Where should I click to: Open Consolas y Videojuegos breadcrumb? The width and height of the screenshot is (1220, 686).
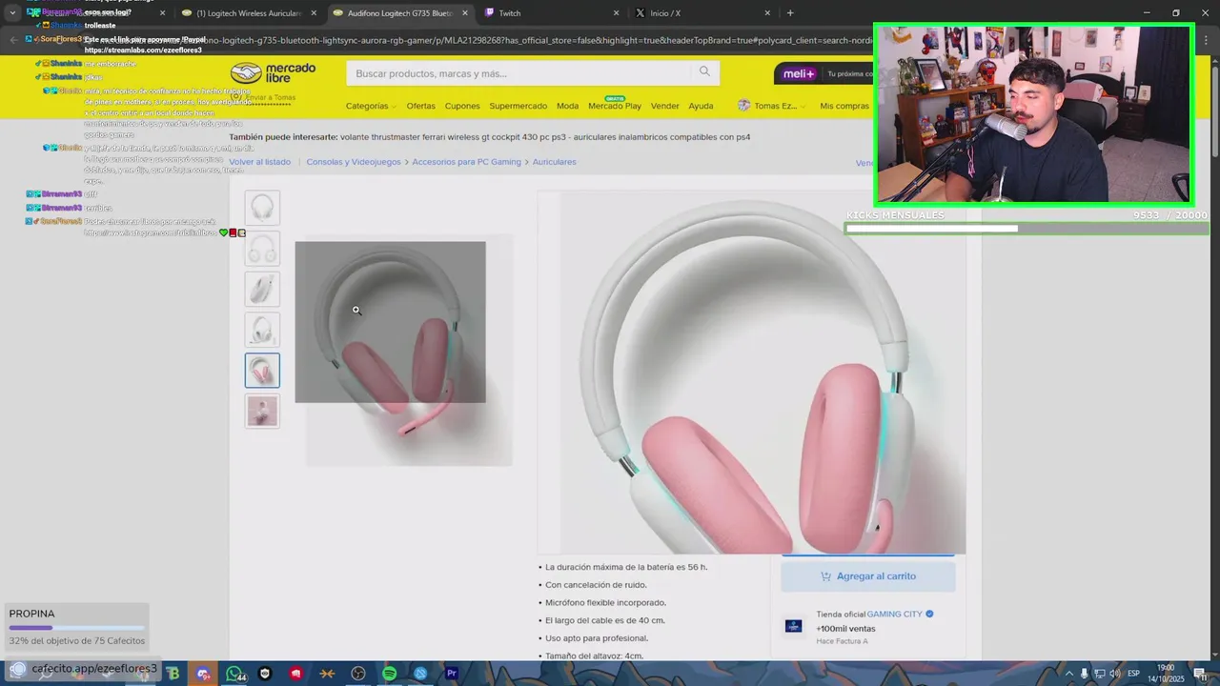354,162
